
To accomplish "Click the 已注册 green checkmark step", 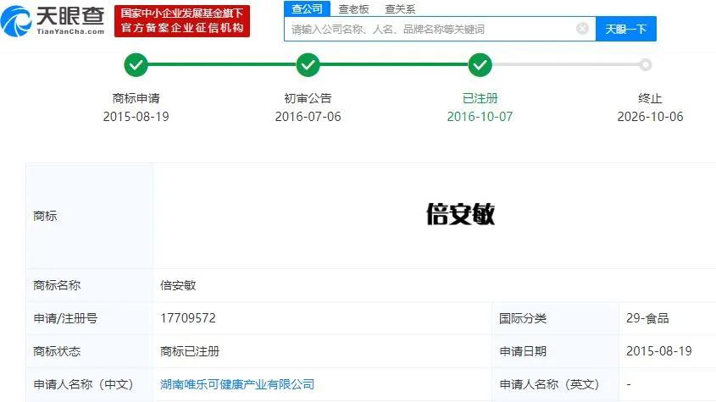I will tap(480, 65).
